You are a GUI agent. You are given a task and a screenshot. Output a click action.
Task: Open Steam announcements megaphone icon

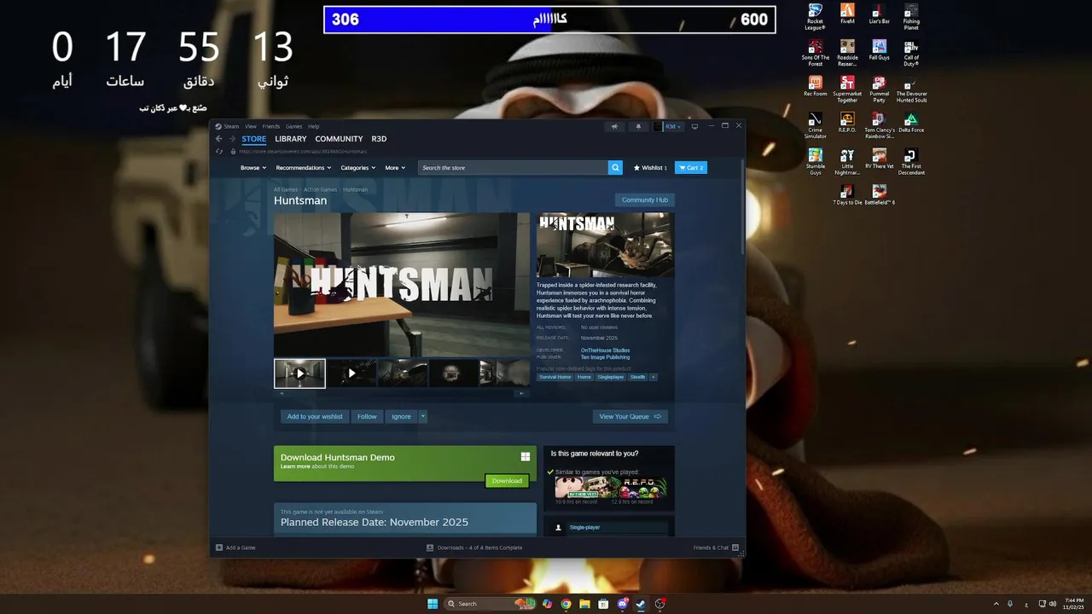point(614,126)
